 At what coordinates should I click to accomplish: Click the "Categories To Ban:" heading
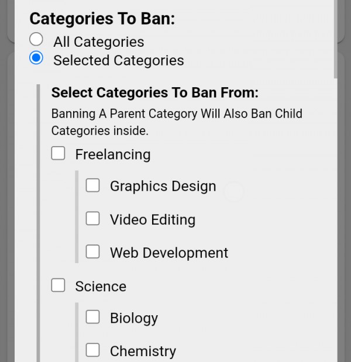click(102, 18)
